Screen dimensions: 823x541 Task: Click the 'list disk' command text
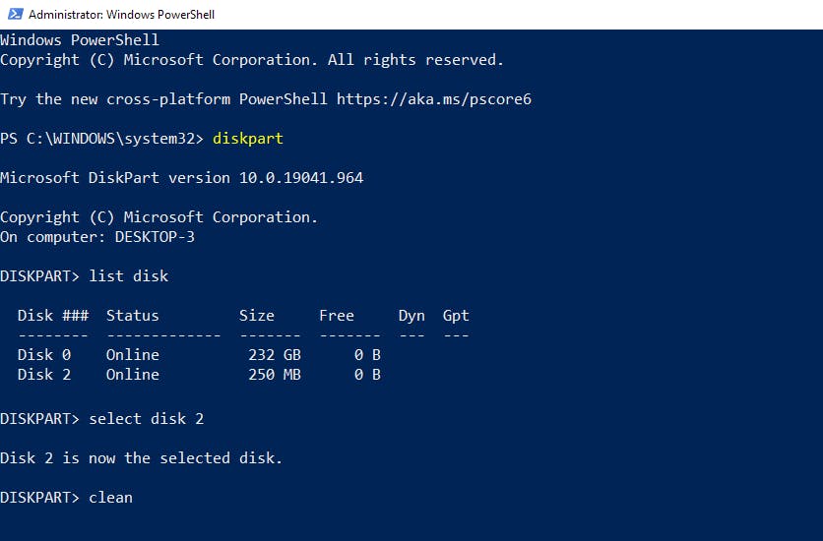click(129, 276)
